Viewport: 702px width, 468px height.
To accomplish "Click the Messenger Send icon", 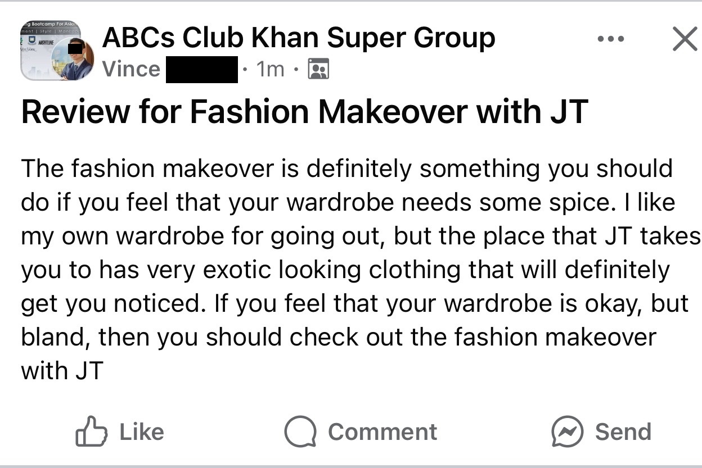I will tap(567, 431).
